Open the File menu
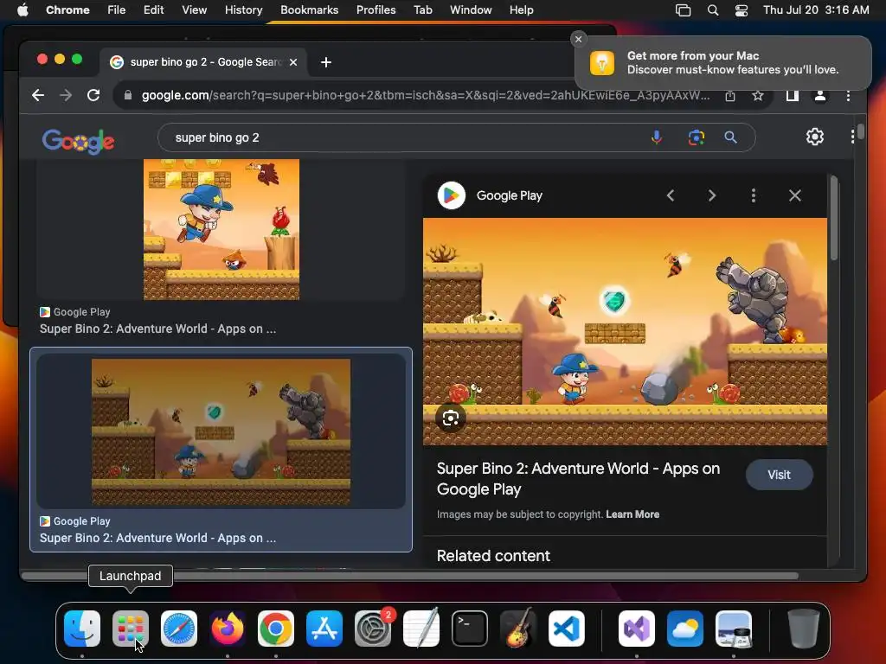This screenshot has height=664, width=886. tap(117, 10)
